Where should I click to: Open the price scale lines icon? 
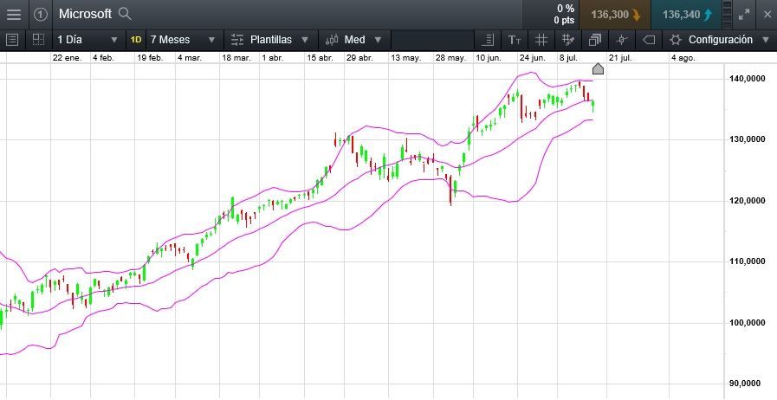click(488, 40)
